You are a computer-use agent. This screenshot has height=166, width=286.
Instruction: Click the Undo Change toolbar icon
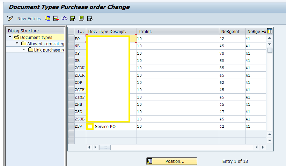(x=64, y=18)
